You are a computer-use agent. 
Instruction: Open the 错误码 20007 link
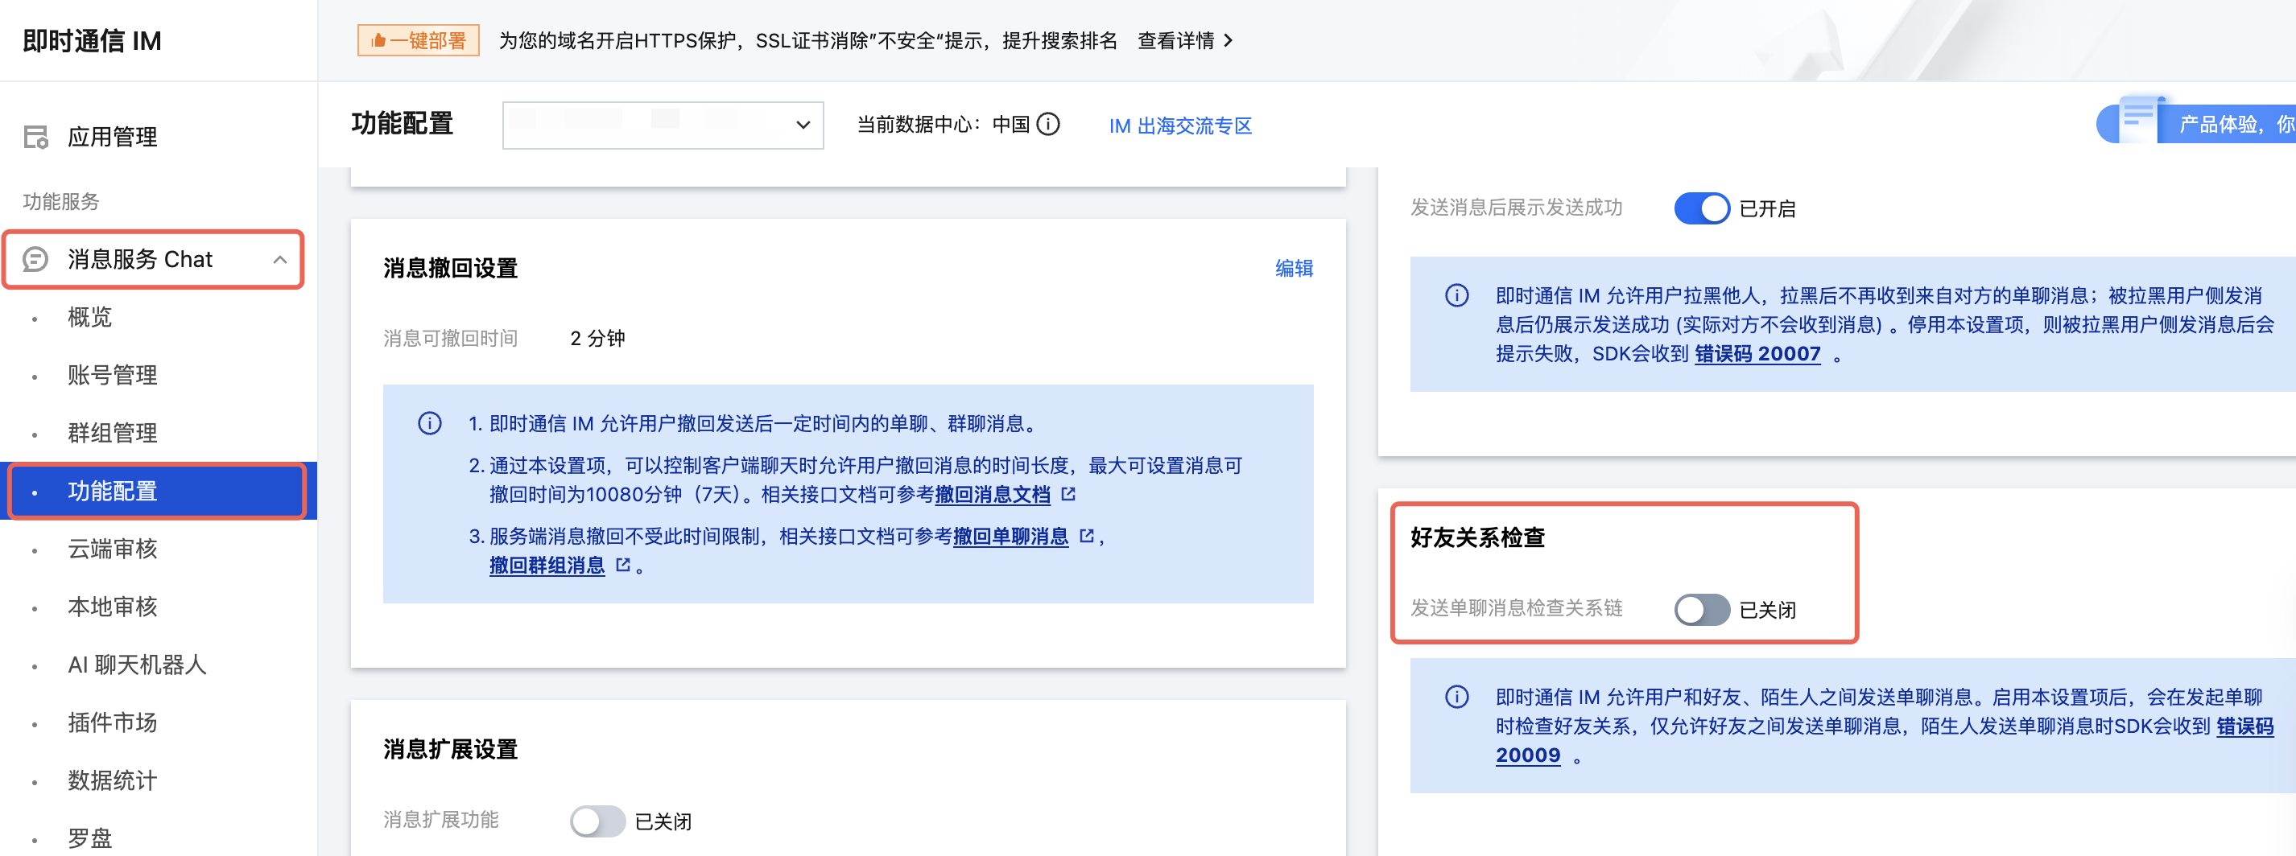pyautogui.click(x=1757, y=355)
